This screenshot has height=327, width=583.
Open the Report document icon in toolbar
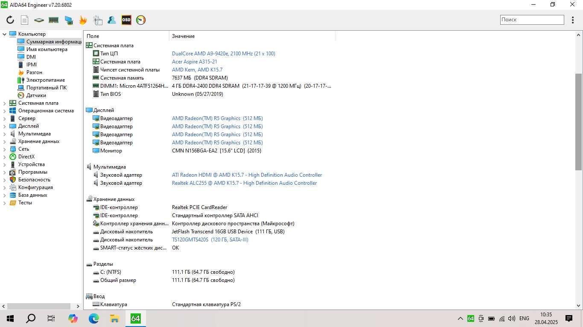(x=25, y=20)
